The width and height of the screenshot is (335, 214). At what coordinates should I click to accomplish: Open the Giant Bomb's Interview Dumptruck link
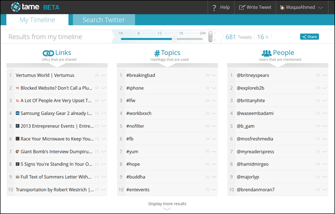coord(57,151)
